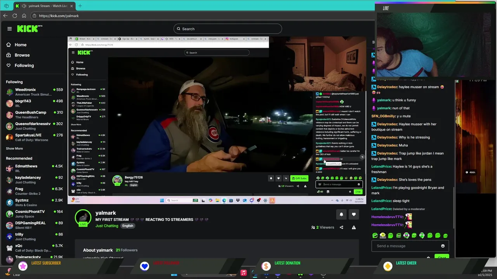Open Queenofdarknesstv followed channel
This screenshot has height=279, width=497.
click(34, 126)
